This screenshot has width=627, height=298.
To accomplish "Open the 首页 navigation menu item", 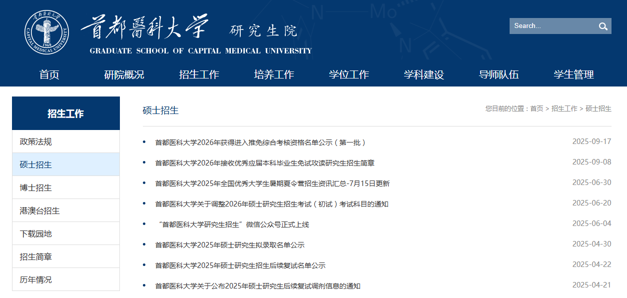I will coord(49,74).
